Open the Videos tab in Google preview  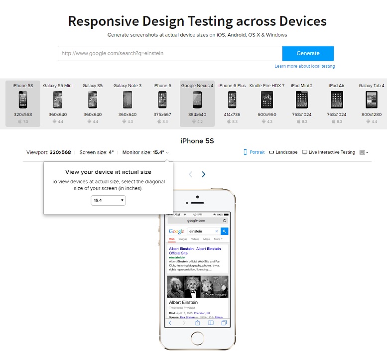click(195, 239)
